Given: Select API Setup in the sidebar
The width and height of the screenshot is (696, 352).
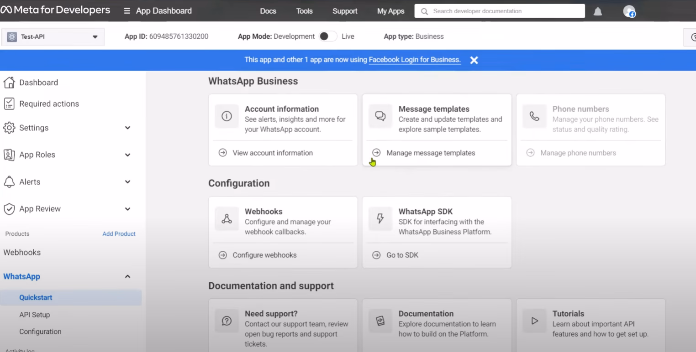Looking at the screenshot, I should click(x=35, y=315).
